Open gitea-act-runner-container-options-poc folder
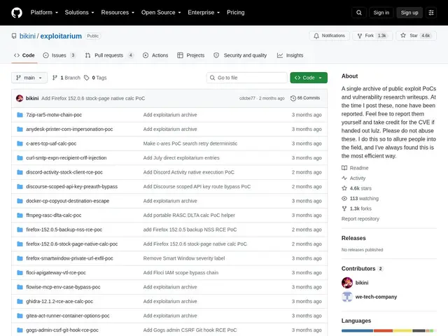 click(68, 316)
